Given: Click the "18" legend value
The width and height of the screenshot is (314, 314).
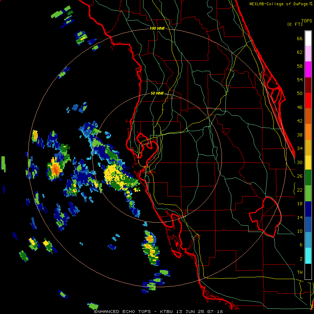Looking at the screenshot, I should (x=300, y=204).
